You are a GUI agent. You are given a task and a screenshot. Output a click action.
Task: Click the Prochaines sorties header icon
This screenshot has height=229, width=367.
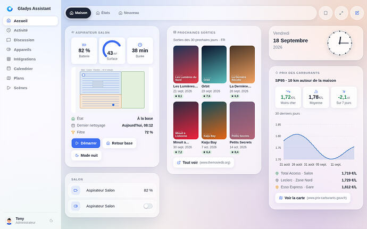click(x=174, y=32)
